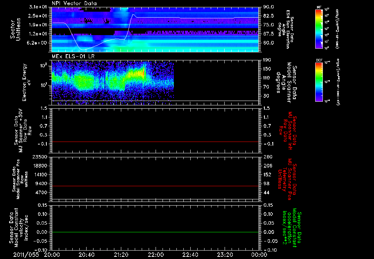Click the "22:00" time axis label
The height and width of the screenshot is (259, 374).
(x=156, y=255)
